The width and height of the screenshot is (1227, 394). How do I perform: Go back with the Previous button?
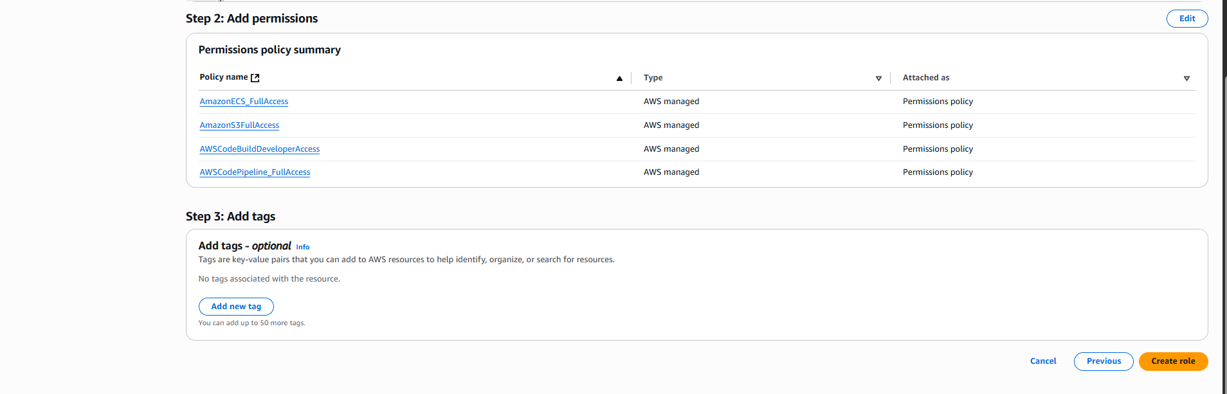(x=1103, y=361)
